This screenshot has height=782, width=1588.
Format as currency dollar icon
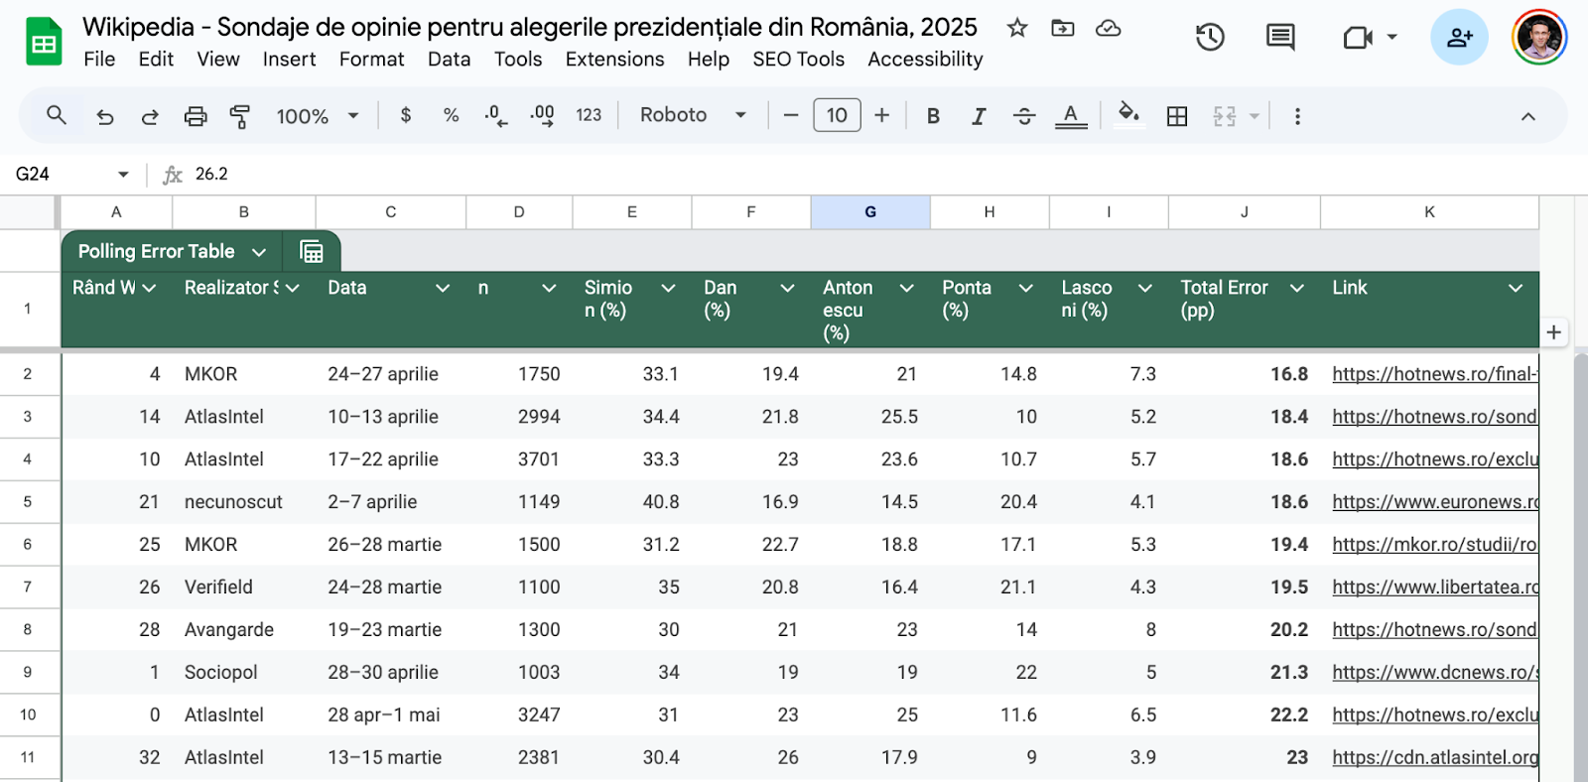tap(406, 115)
